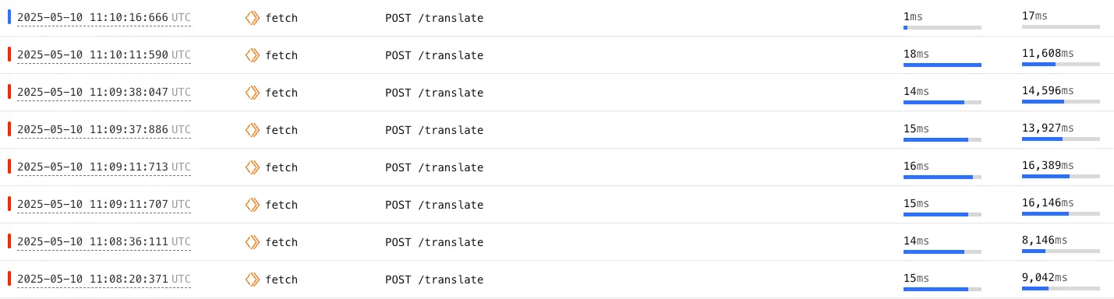Select POST /translate in the 11:08:36:111 row
Viewport: 1114px width, 299px height.
coord(434,242)
